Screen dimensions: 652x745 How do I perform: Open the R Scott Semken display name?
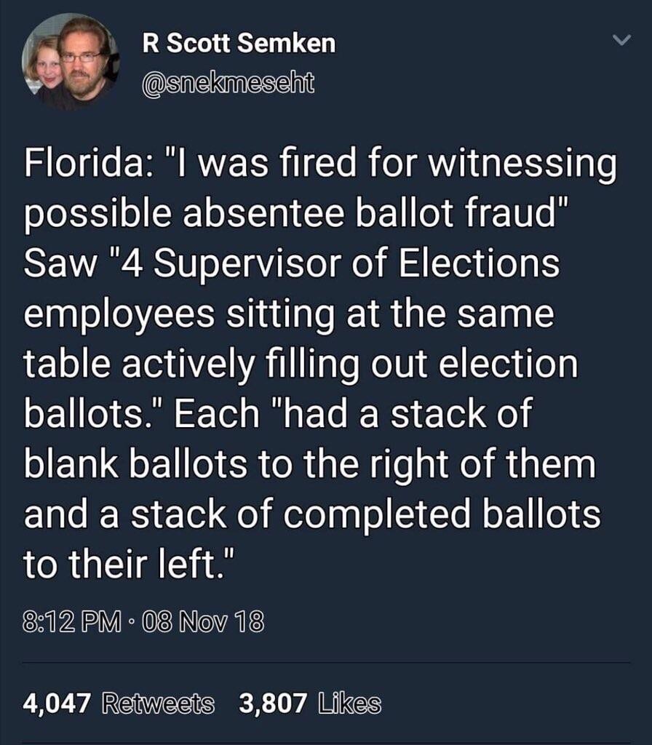239,44
